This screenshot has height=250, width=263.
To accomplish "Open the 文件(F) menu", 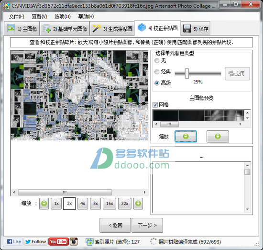I will [x=16, y=16].
